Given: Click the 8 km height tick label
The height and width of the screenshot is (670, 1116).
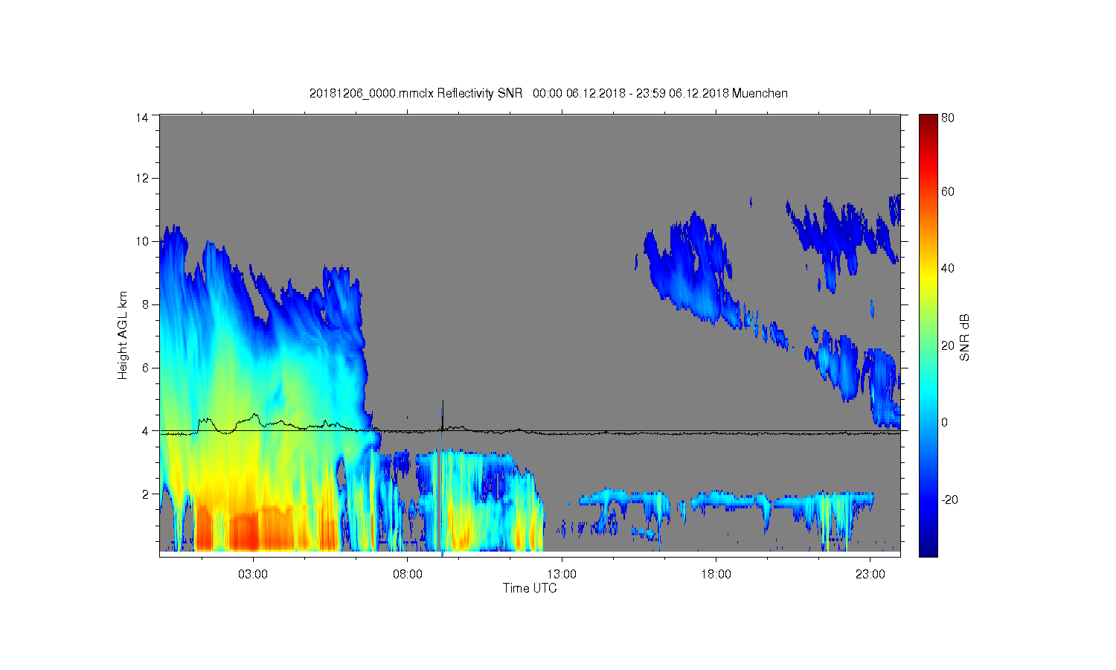Looking at the screenshot, I should 146,304.
